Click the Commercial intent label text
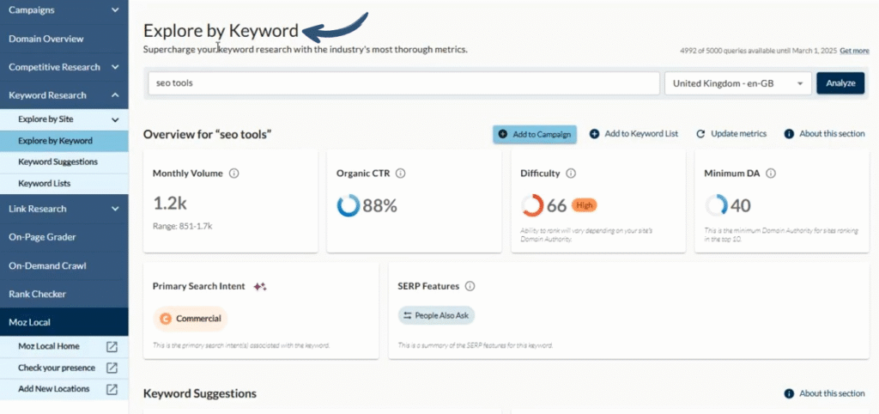Viewport: 879px width, 414px height. [x=198, y=318]
